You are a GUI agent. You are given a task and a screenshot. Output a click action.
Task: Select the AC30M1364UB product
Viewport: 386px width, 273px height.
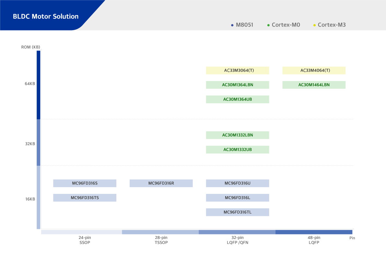(x=237, y=100)
